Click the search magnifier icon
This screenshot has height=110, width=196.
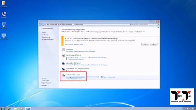(x=158, y=24)
